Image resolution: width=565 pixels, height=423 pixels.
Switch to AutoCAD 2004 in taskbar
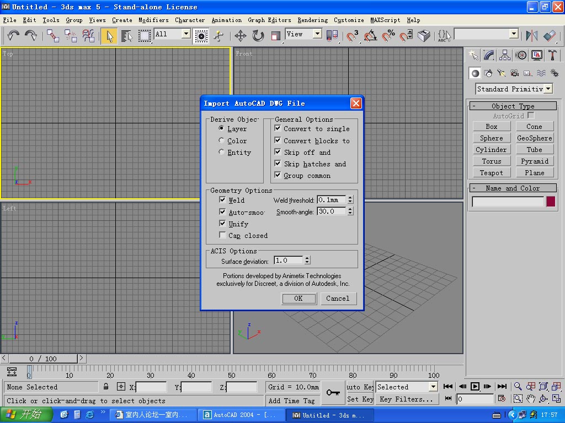click(241, 415)
